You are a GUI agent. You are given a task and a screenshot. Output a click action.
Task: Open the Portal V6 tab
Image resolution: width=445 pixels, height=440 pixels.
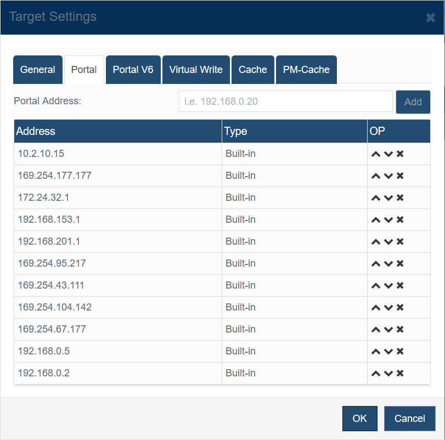pos(133,70)
